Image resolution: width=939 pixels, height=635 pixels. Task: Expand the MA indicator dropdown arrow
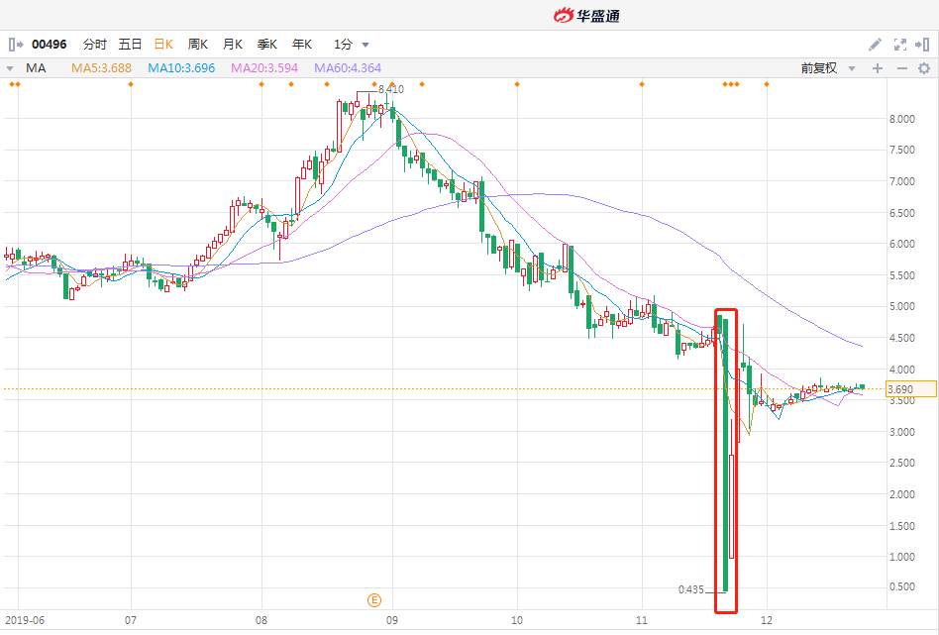tap(10, 68)
